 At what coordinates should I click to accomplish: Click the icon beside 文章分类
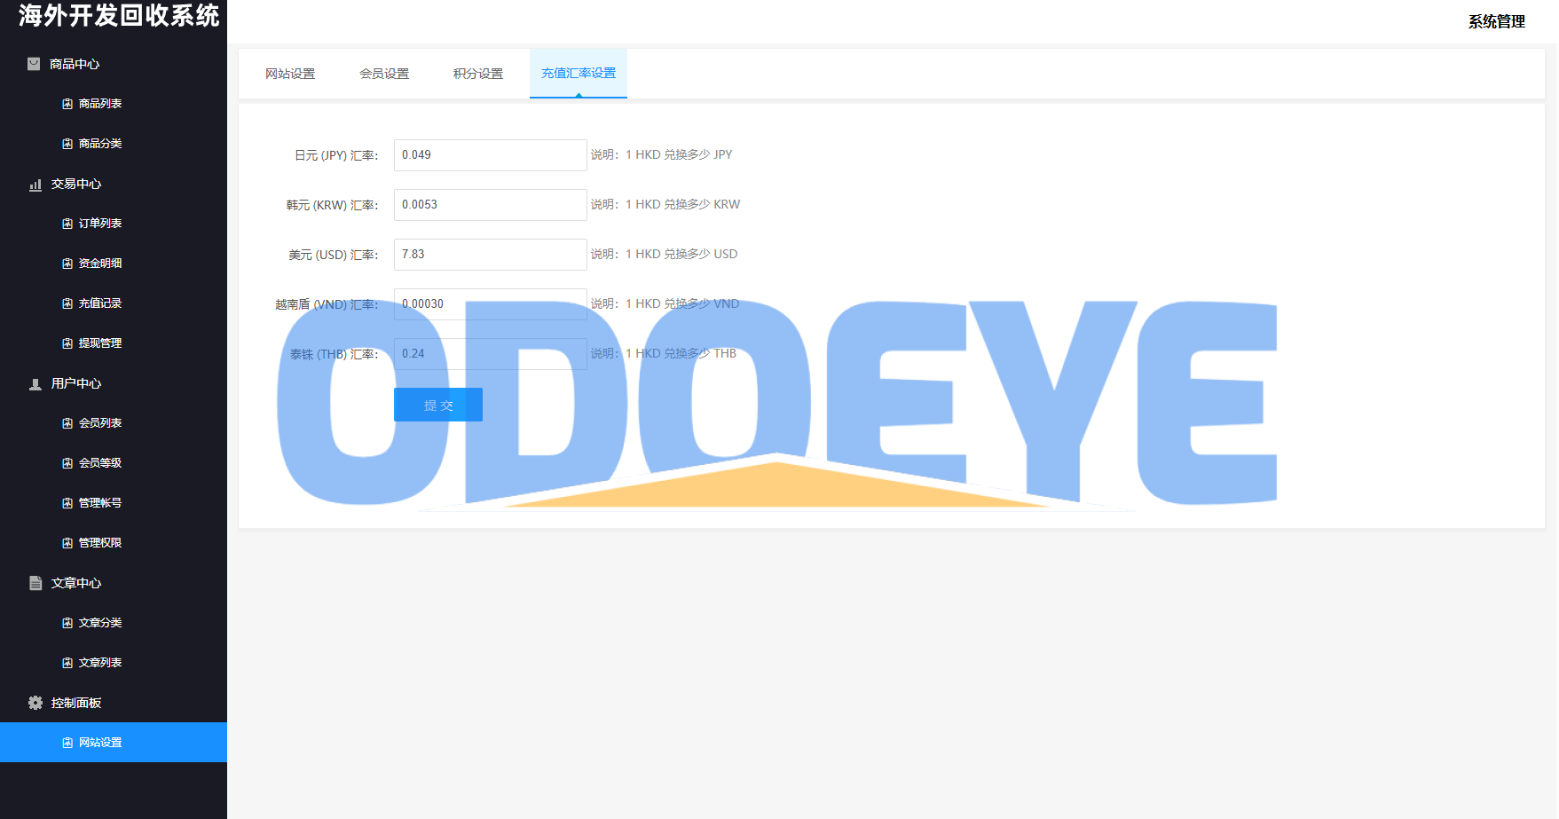click(x=67, y=623)
